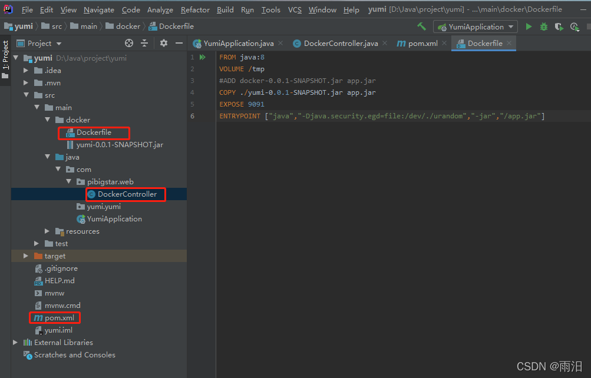Start debugging with the bug icon
The height and width of the screenshot is (378, 591).
(543, 26)
